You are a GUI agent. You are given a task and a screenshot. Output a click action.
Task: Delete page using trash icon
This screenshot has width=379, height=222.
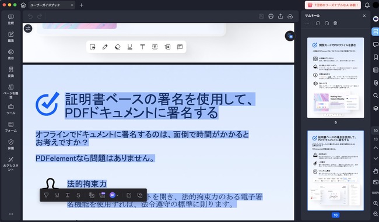tap(335, 23)
